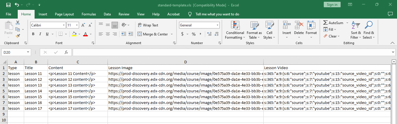The width and height of the screenshot is (397, 124).
Task: Cut the selection with the scissors icon
Action: coord(18,23)
